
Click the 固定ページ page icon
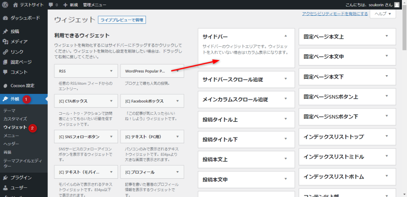5,62
